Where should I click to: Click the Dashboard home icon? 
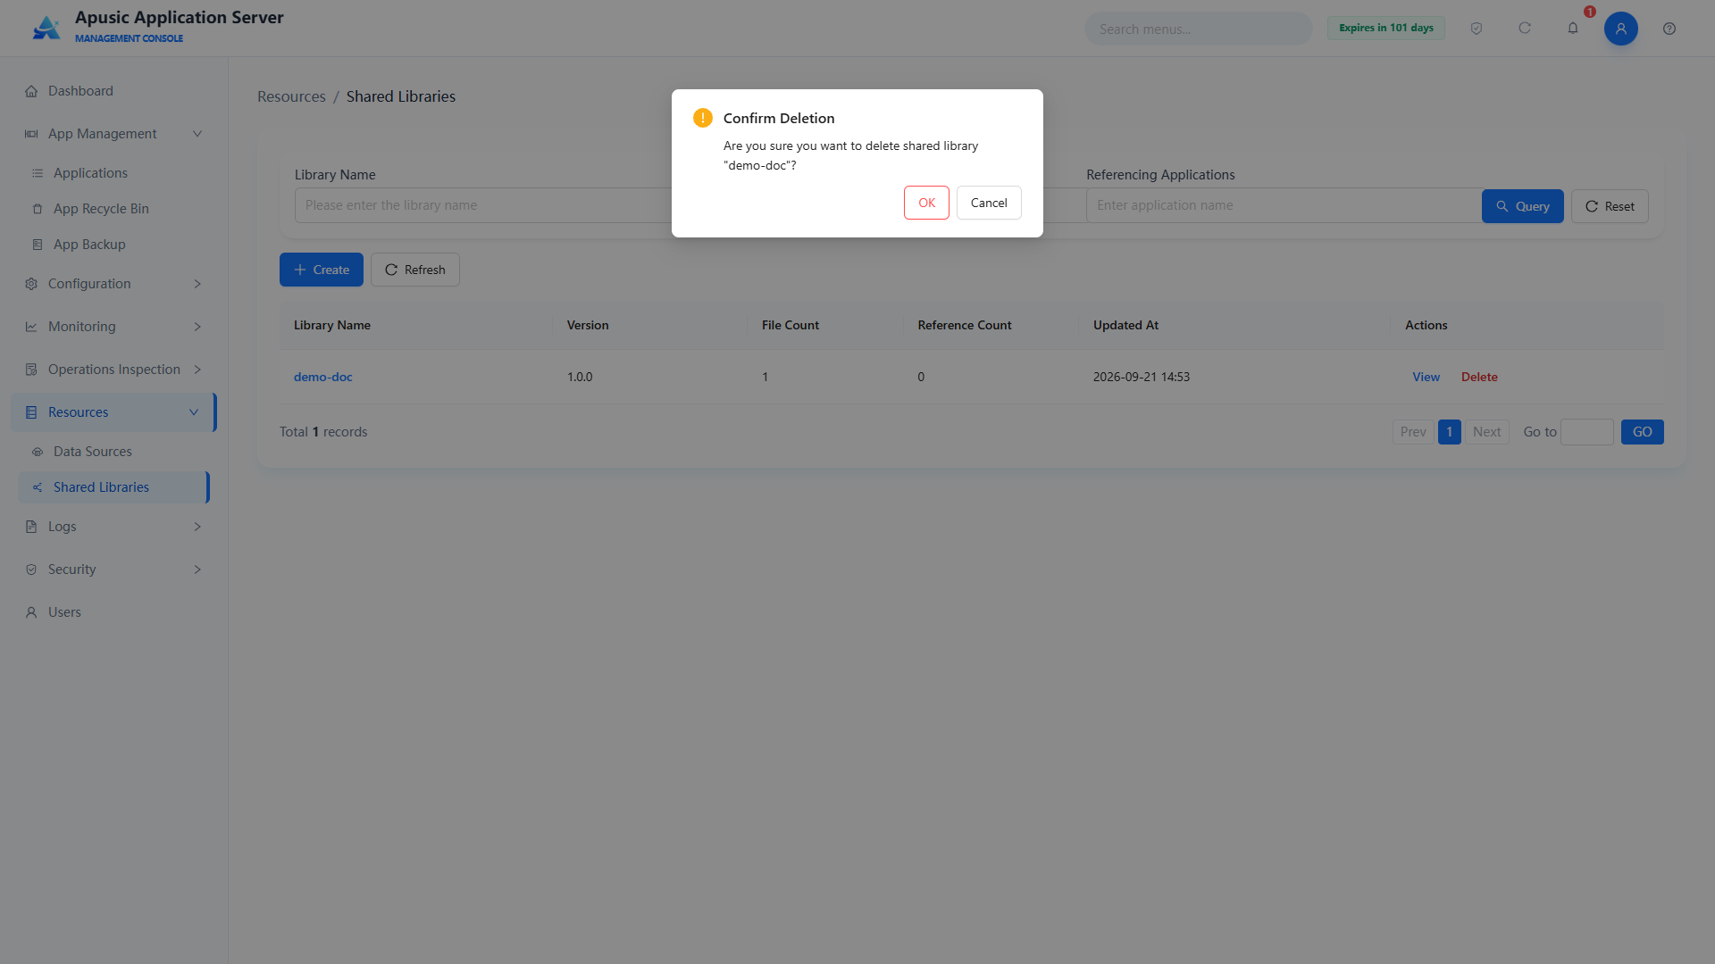[31, 91]
